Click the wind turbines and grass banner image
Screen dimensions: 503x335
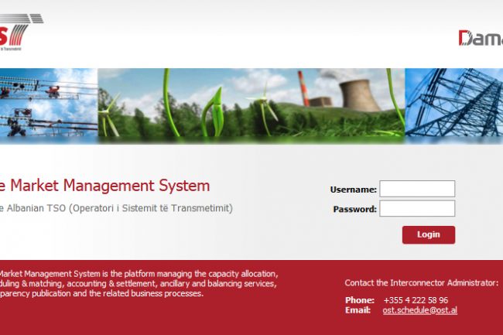pyautogui.click(x=155, y=104)
